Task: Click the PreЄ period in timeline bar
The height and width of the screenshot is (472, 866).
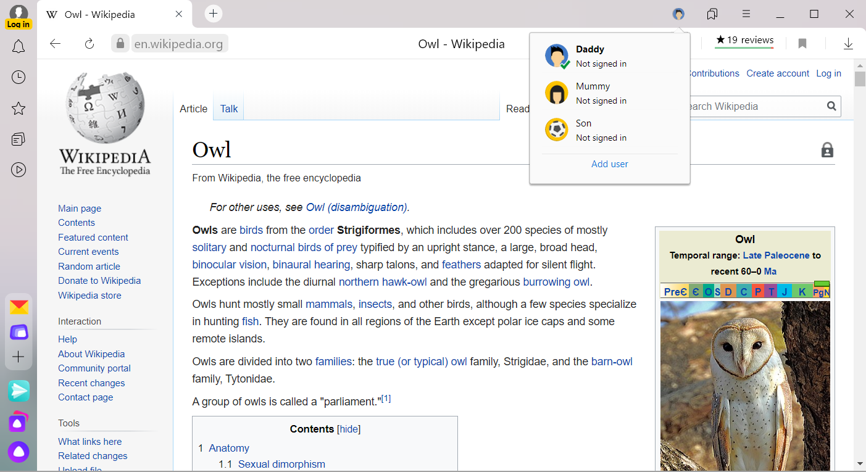Action: (675, 292)
